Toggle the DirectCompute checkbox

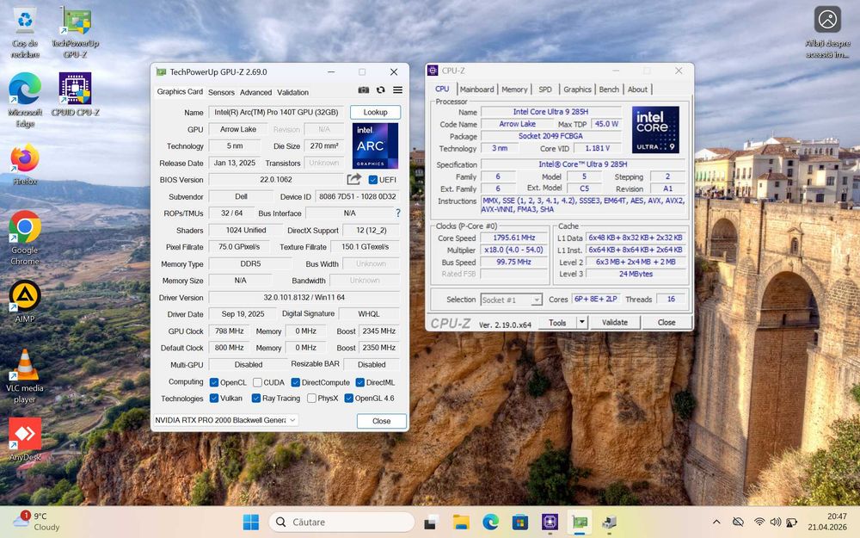[x=295, y=382]
